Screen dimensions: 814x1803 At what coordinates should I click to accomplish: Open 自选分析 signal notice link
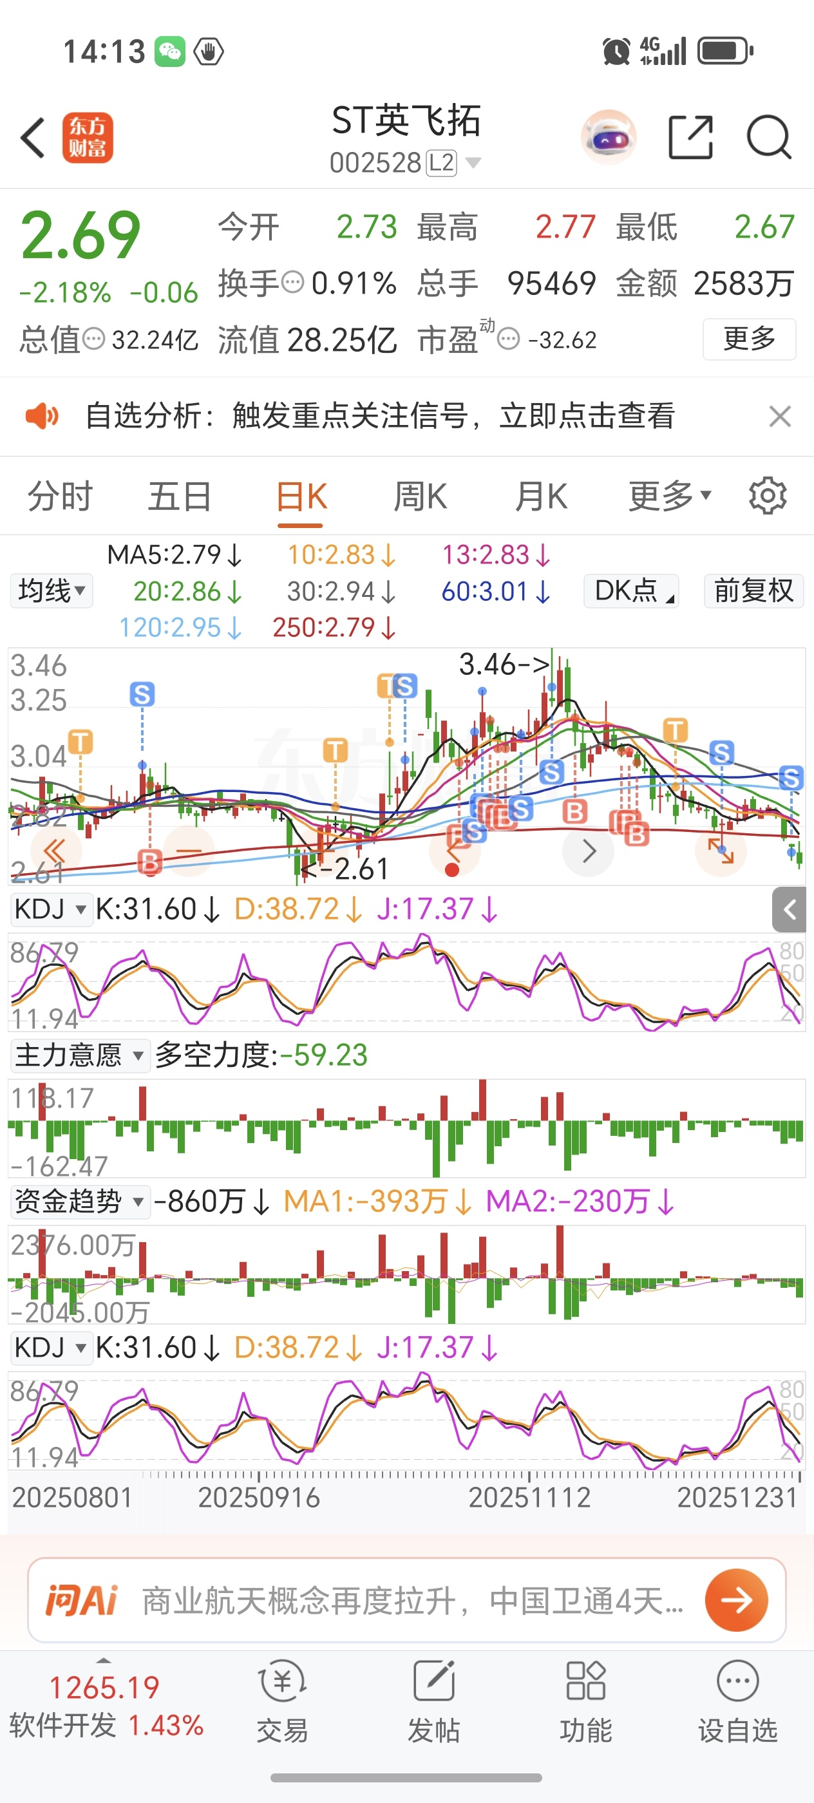(x=380, y=416)
